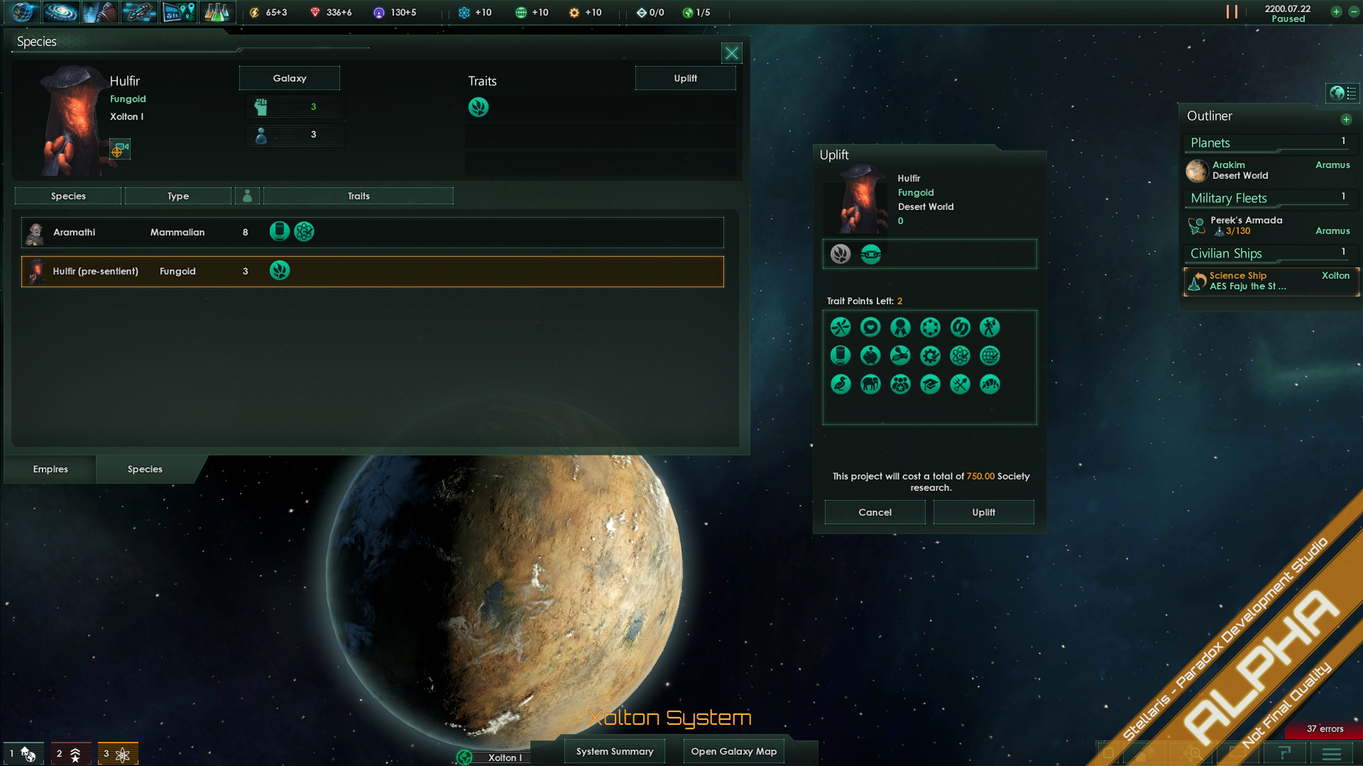
Task: Select the award ribbon trait icon
Action: pyautogui.click(x=900, y=327)
